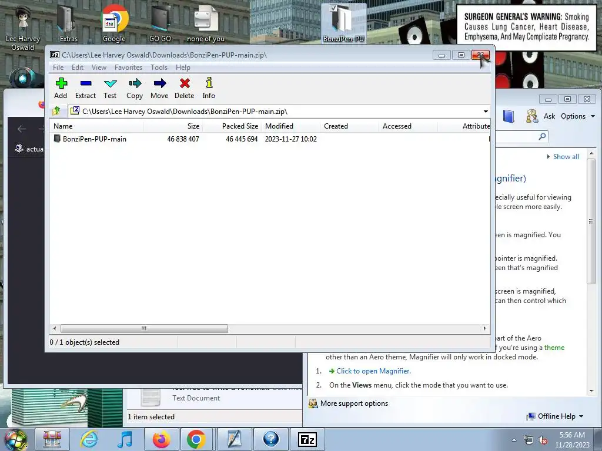Go up one folder level icon
The height and width of the screenshot is (451, 602).
(56, 111)
